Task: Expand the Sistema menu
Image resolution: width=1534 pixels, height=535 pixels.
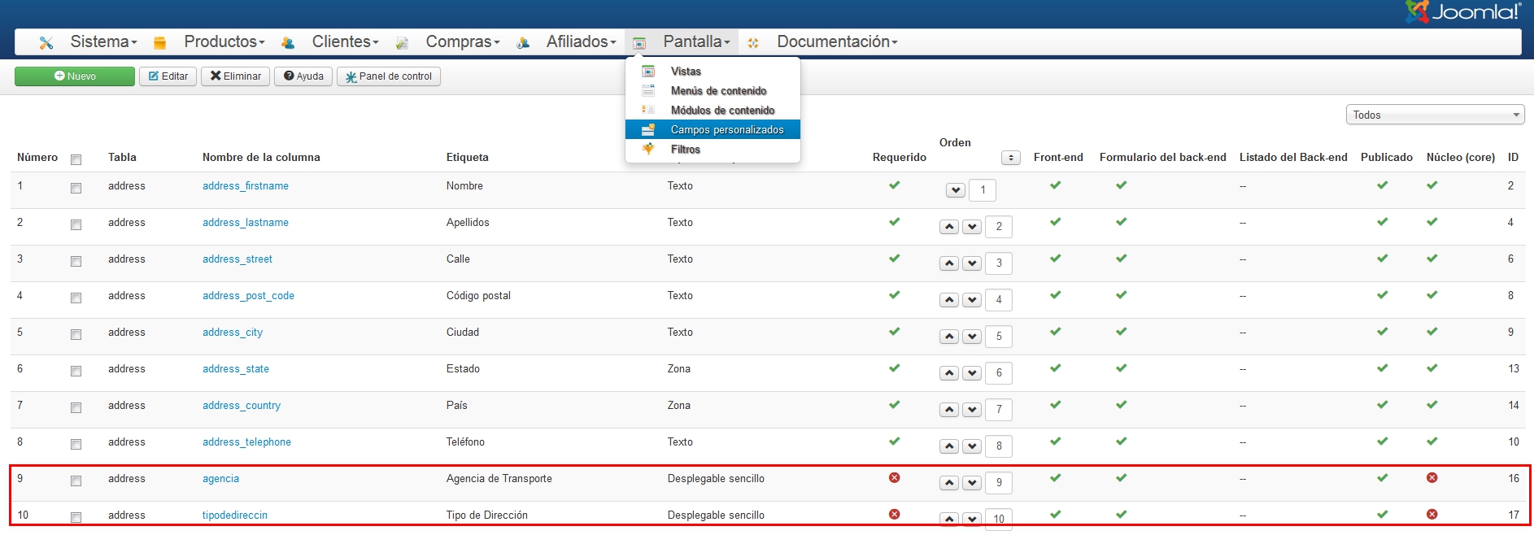Action: tap(103, 41)
